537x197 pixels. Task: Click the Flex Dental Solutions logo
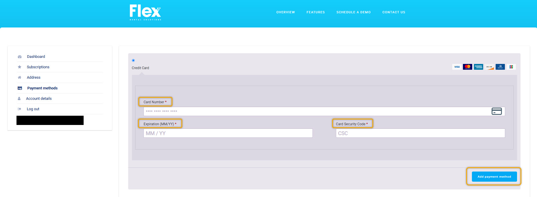[145, 12]
